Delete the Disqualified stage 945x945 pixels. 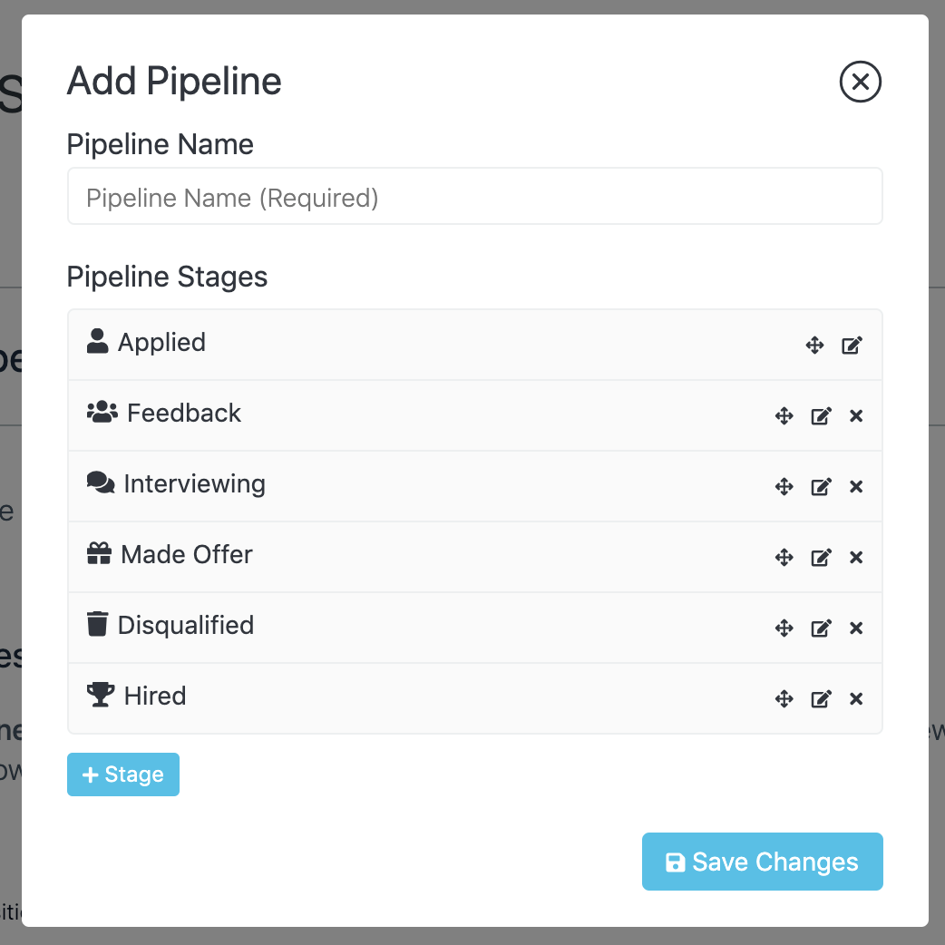(x=855, y=628)
